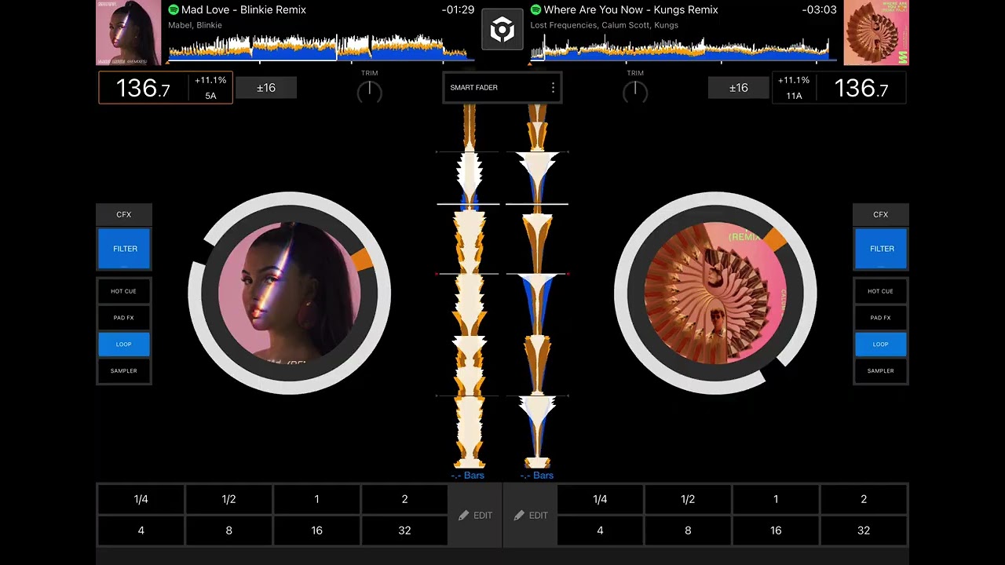Set 1/2 beat loop on right deck
This screenshot has width=1005, height=565.
point(688,499)
